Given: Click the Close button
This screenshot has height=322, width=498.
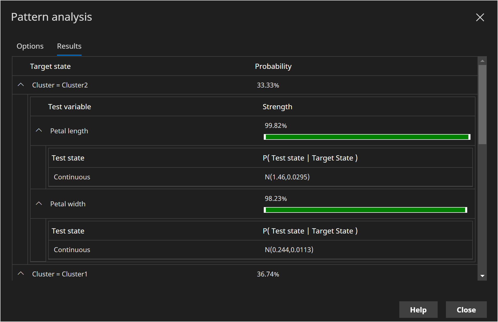Looking at the screenshot, I should [466, 310].
